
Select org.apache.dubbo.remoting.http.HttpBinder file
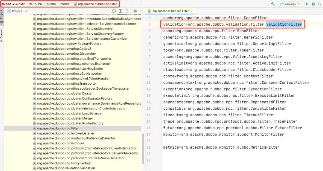[70, 68]
